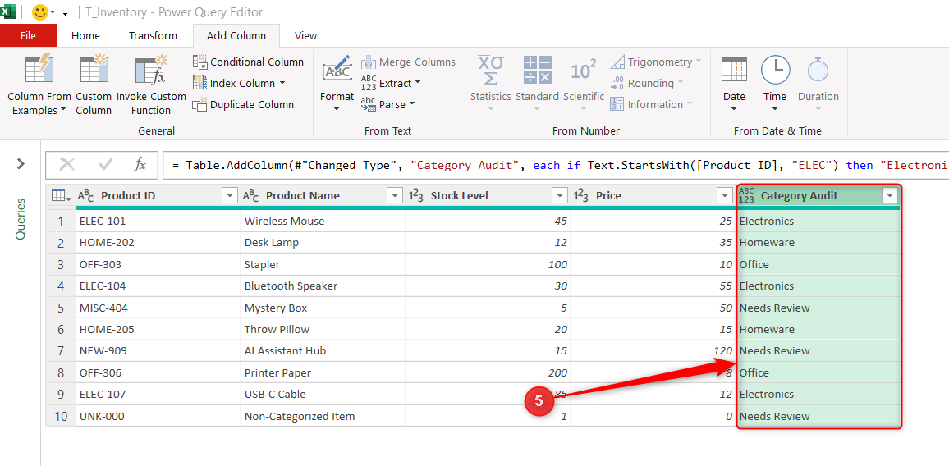949x466 pixels.
Task: Click the cell "NEW-909"
Action: (158, 351)
